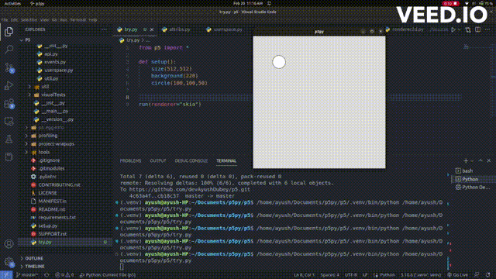
Task: Open run options dropdown beside play button
Action: click(x=459, y=29)
